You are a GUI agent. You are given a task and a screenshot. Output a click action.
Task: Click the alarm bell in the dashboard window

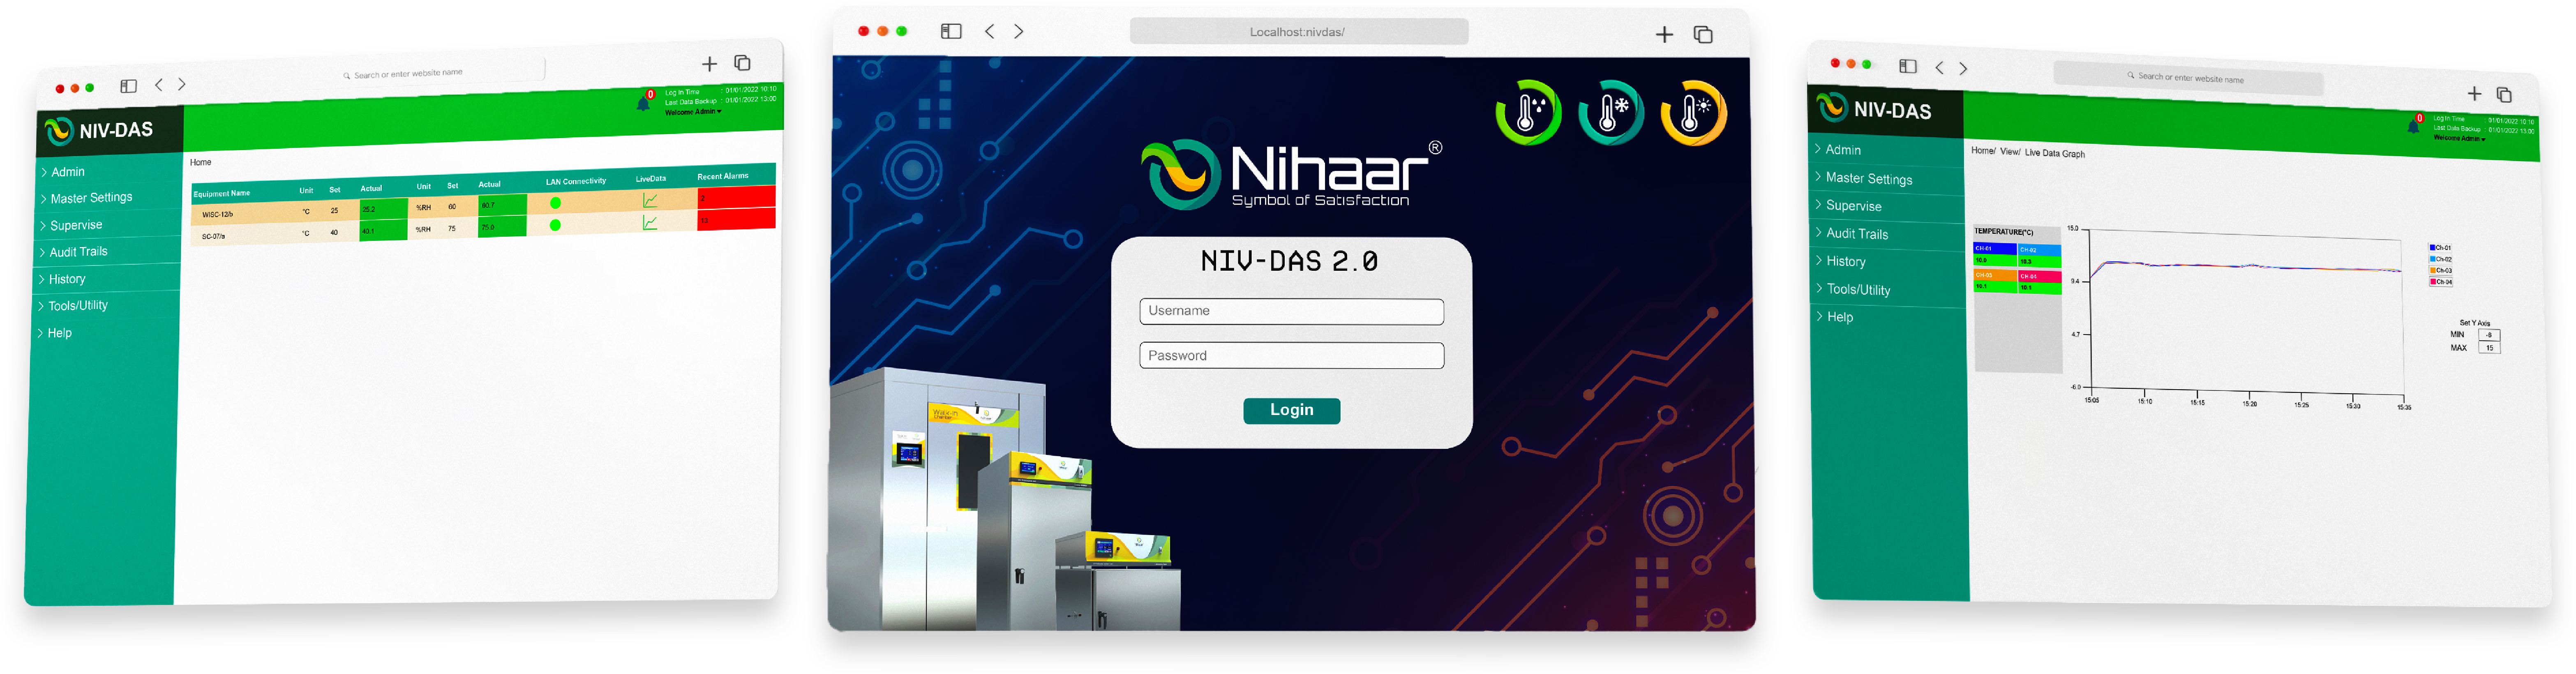(643, 103)
